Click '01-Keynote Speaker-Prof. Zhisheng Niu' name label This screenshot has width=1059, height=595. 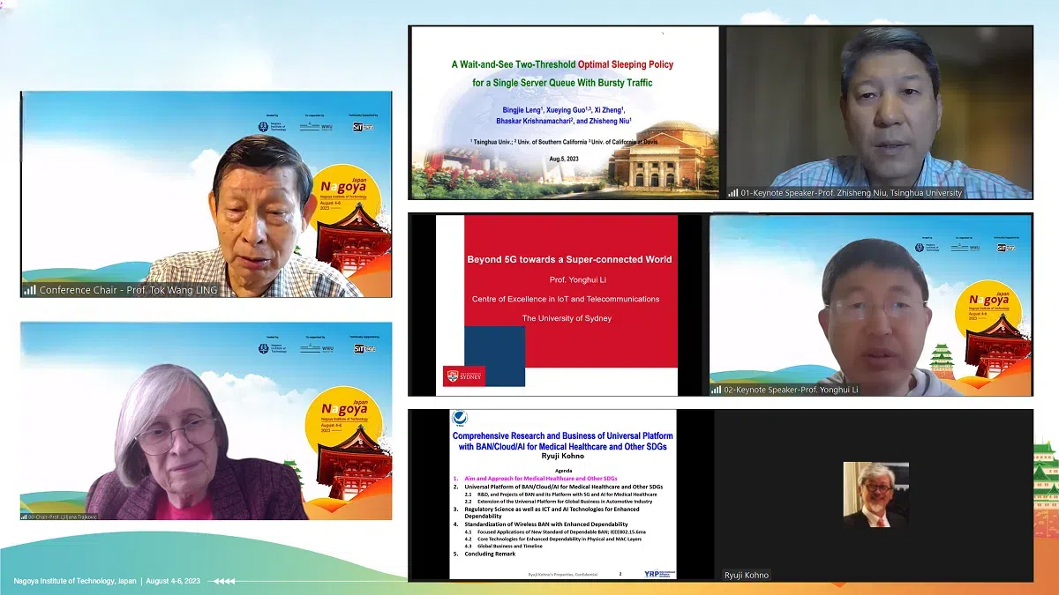click(852, 193)
